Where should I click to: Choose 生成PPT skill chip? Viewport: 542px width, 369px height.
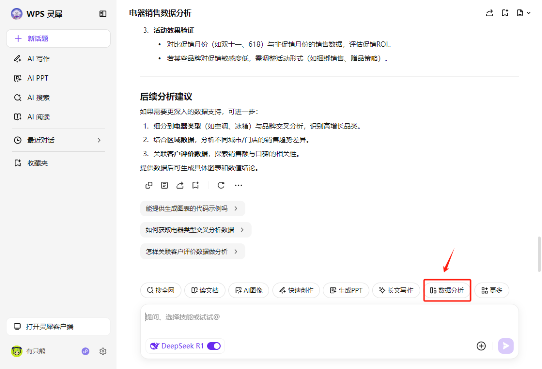click(346, 290)
